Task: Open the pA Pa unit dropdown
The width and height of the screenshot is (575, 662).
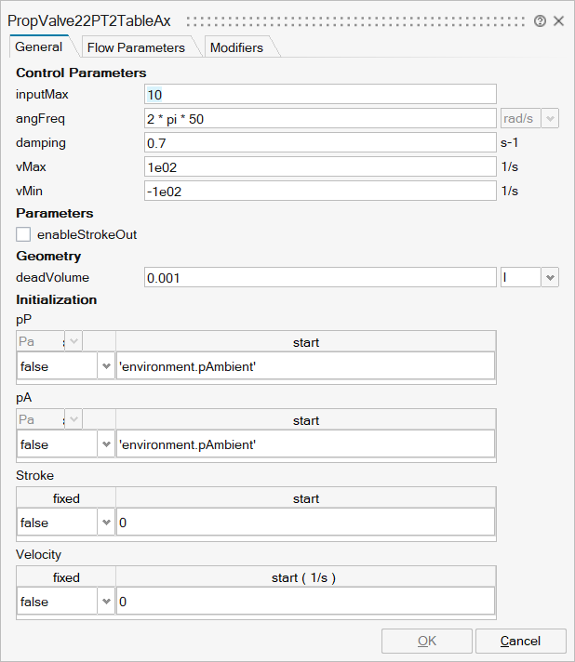Action: pos(73,420)
